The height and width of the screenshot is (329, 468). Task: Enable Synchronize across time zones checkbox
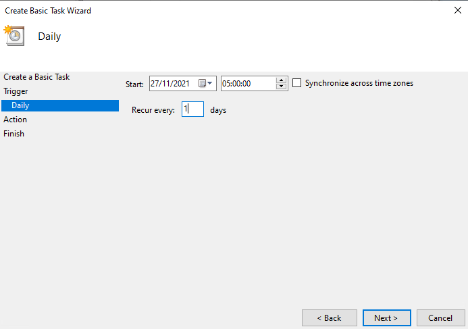tap(296, 82)
